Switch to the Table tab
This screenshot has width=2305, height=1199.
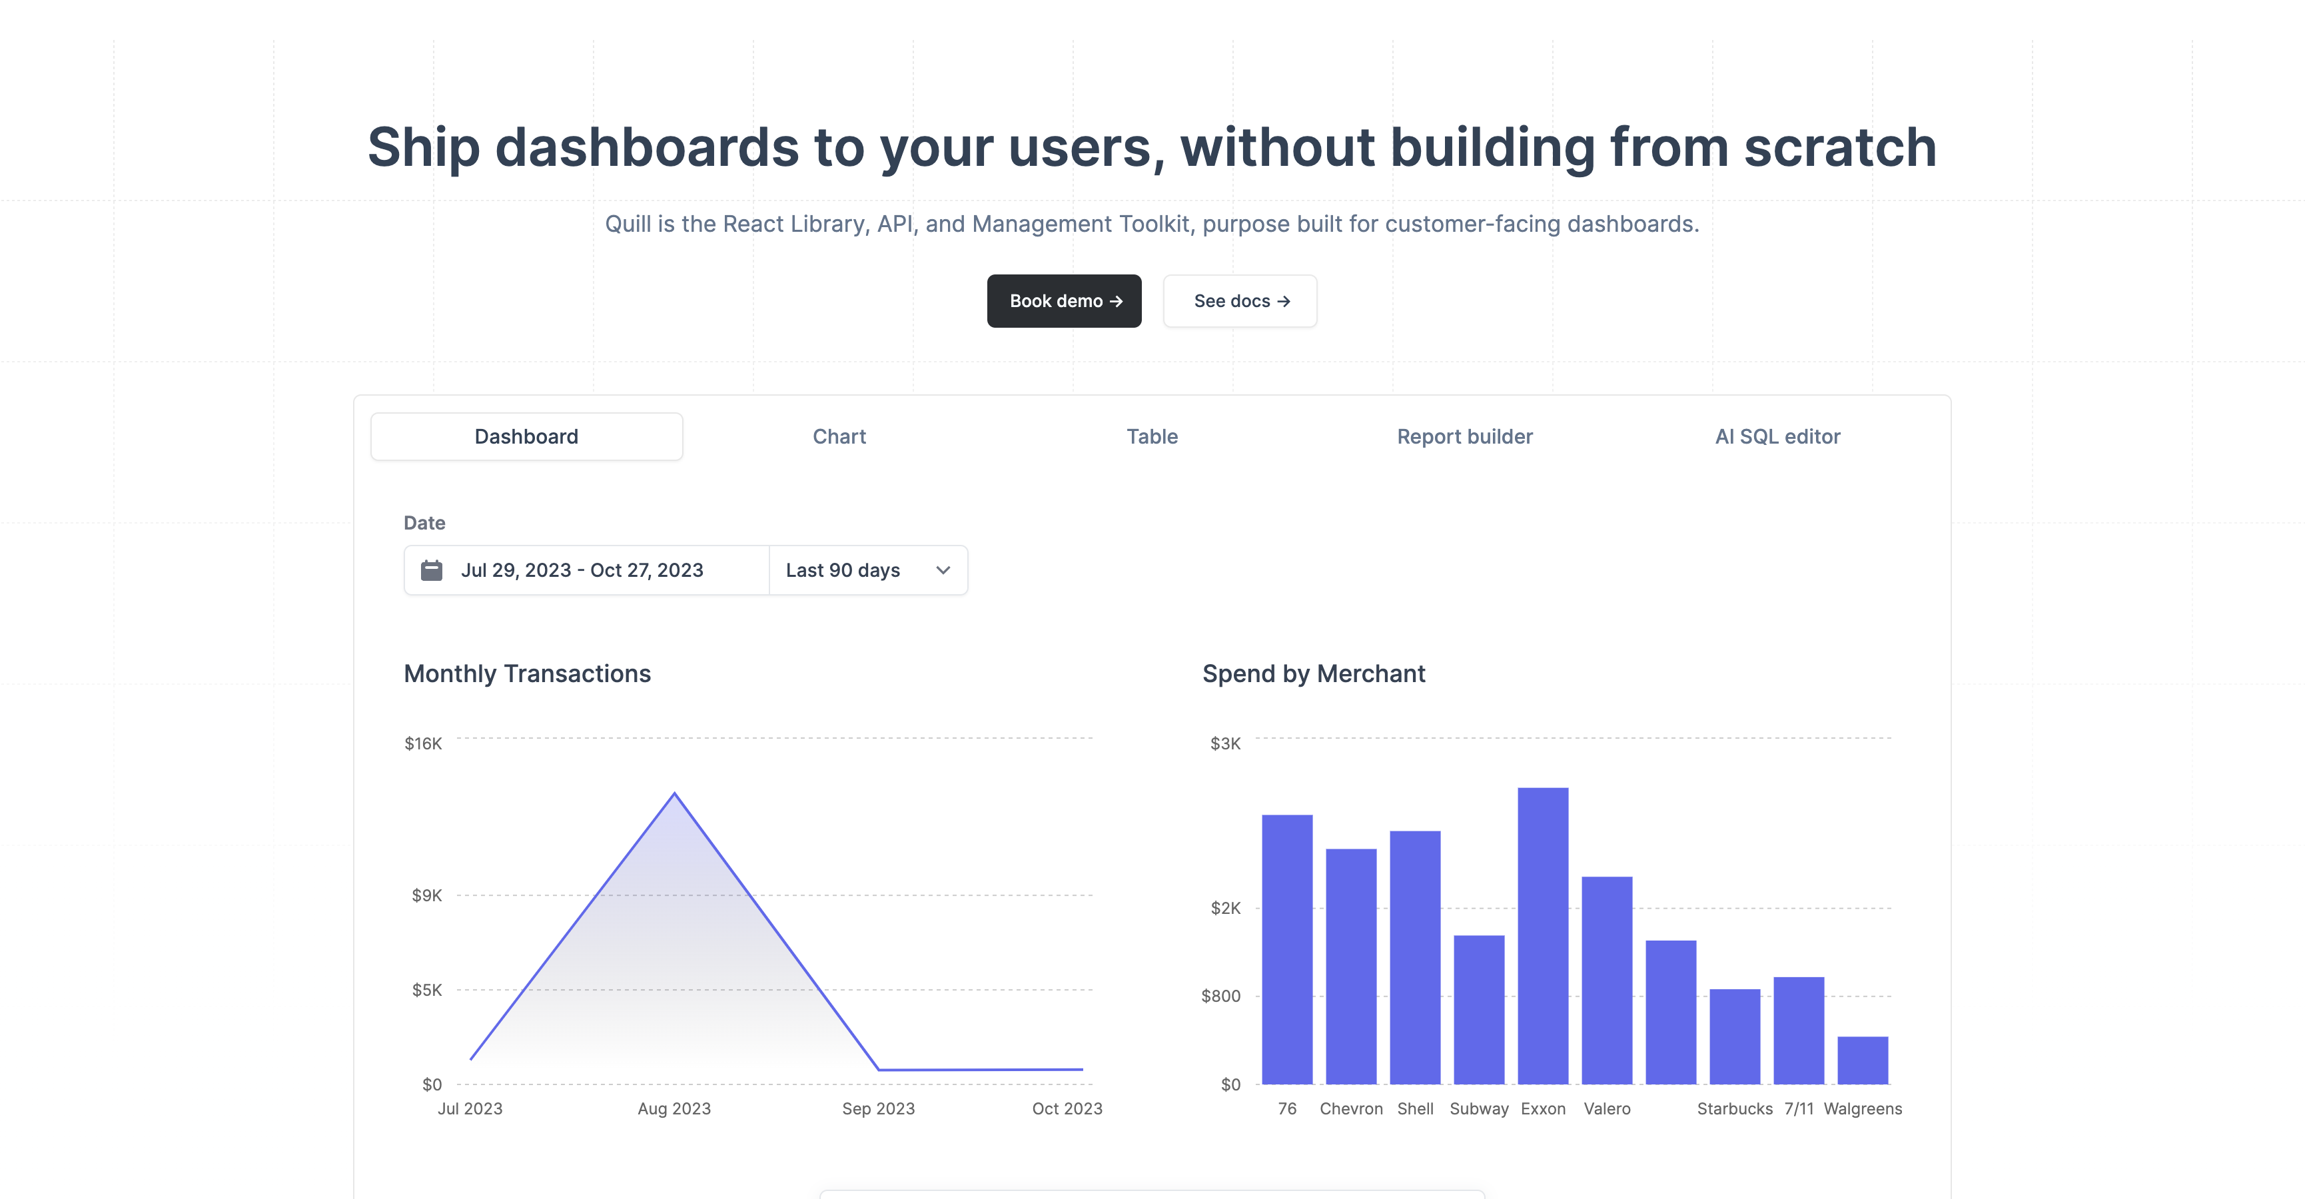pyautogui.click(x=1152, y=437)
